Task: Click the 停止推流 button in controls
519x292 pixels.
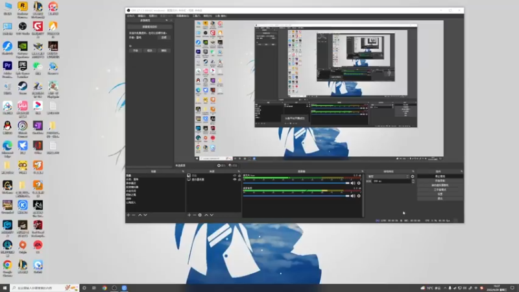Action: pyautogui.click(x=440, y=176)
